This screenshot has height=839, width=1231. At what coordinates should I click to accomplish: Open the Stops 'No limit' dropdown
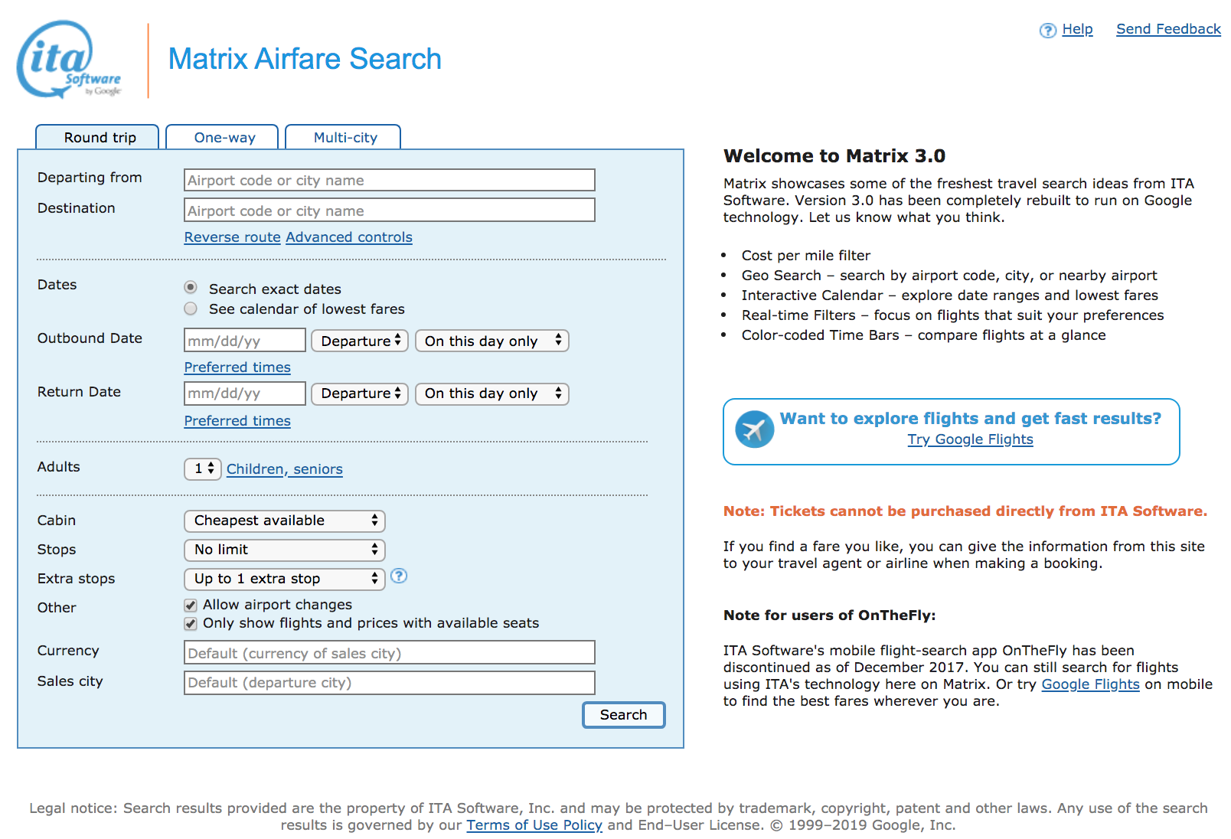tap(284, 550)
